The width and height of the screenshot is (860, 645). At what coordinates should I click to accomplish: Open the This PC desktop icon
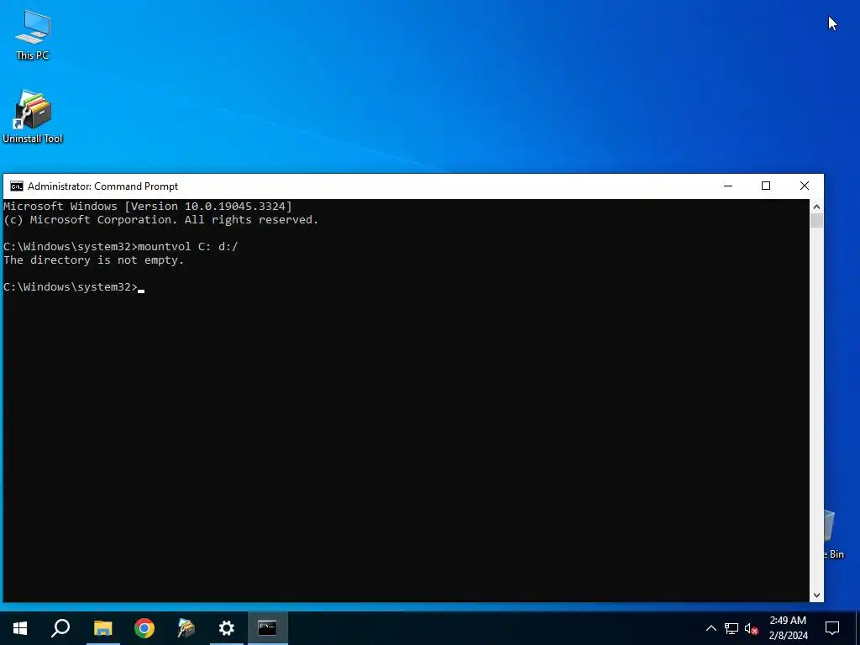33,34
